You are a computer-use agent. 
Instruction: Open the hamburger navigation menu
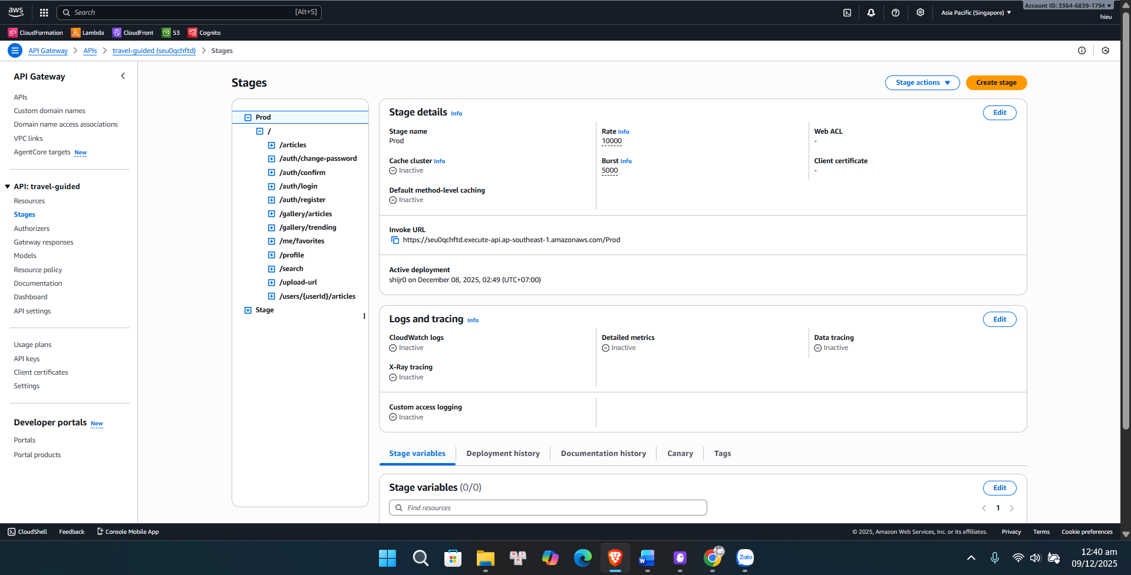(14, 51)
